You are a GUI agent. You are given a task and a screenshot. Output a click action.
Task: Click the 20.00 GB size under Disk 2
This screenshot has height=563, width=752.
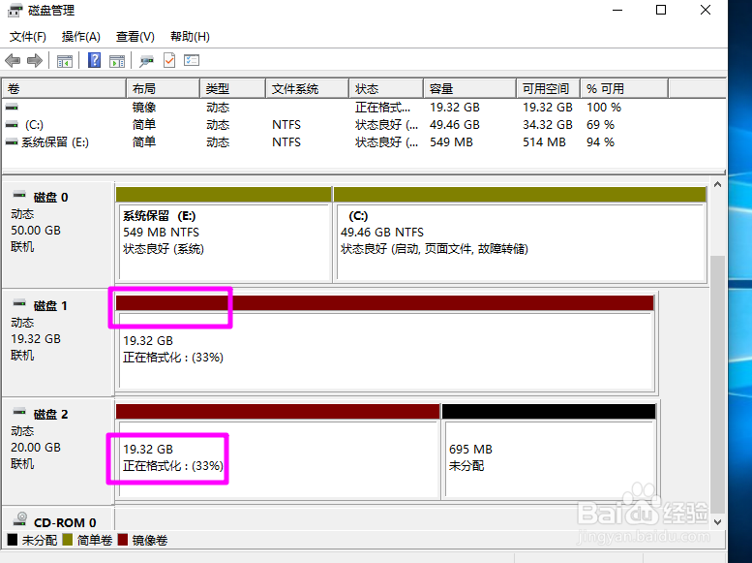click(x=36, y=448)
